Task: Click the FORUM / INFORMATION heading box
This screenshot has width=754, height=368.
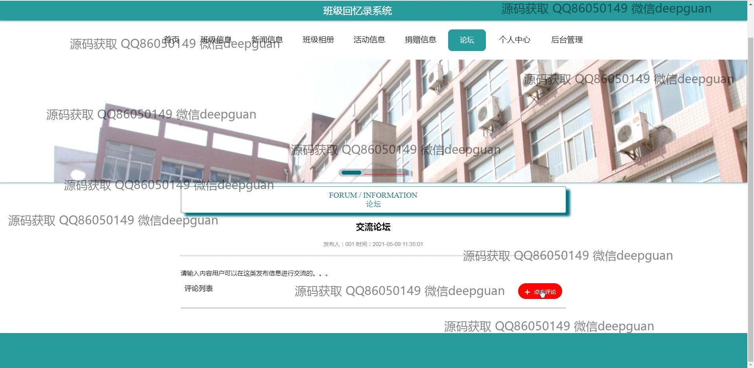Action: 373,200
